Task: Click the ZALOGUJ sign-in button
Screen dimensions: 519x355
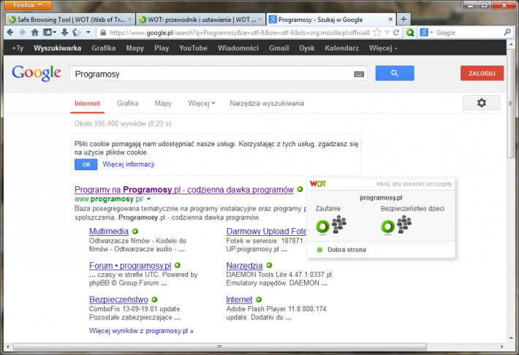Action: pyautogui.click(x=482, y=73)
